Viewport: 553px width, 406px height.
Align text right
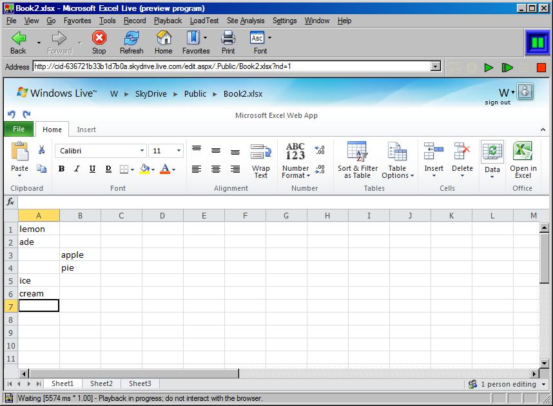(235, 169)
